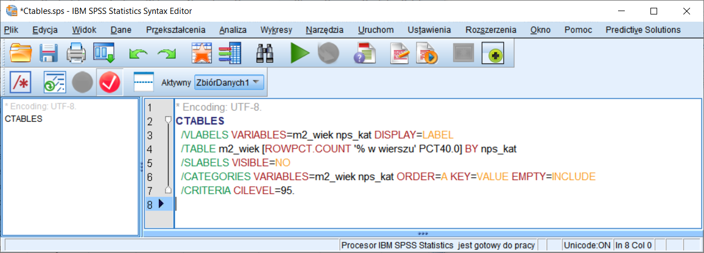
Task: Toggle the red checkmark validation icon
Action: pyautogui.click(x=109, y=82)
